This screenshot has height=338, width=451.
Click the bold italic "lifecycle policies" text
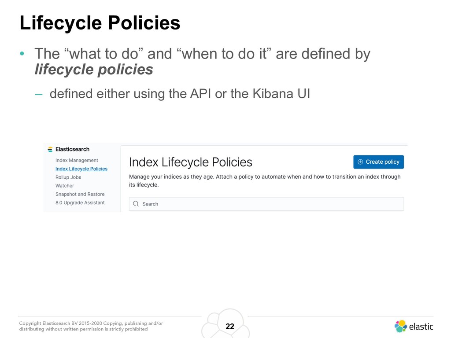click(94, 69)
